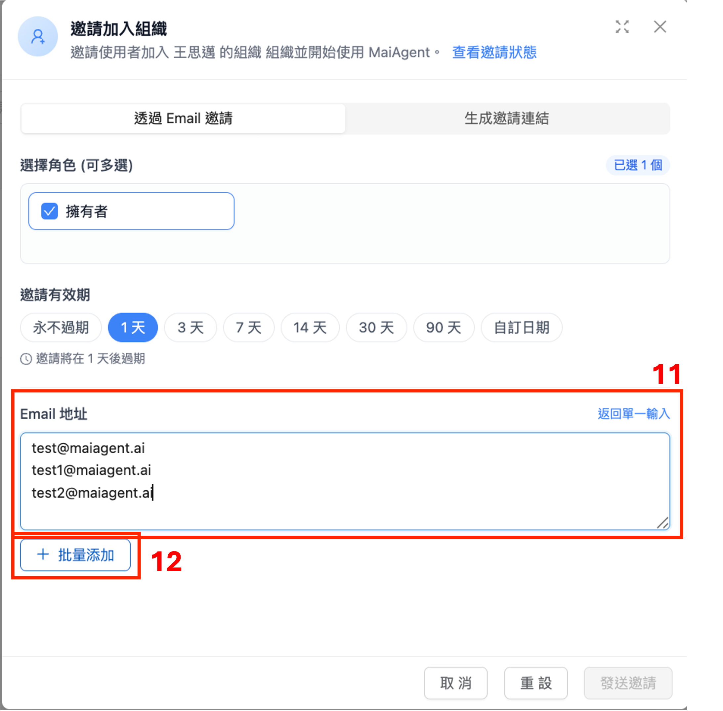The height and width of the screenshot is (711, 723).
Task: Uncheck the 擁有者 role checkbox
Action: click(x=49, y=211)
